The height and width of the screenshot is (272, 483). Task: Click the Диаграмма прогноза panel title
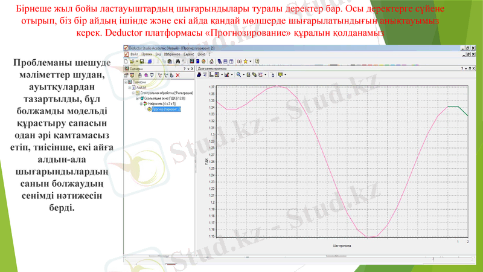213,68
